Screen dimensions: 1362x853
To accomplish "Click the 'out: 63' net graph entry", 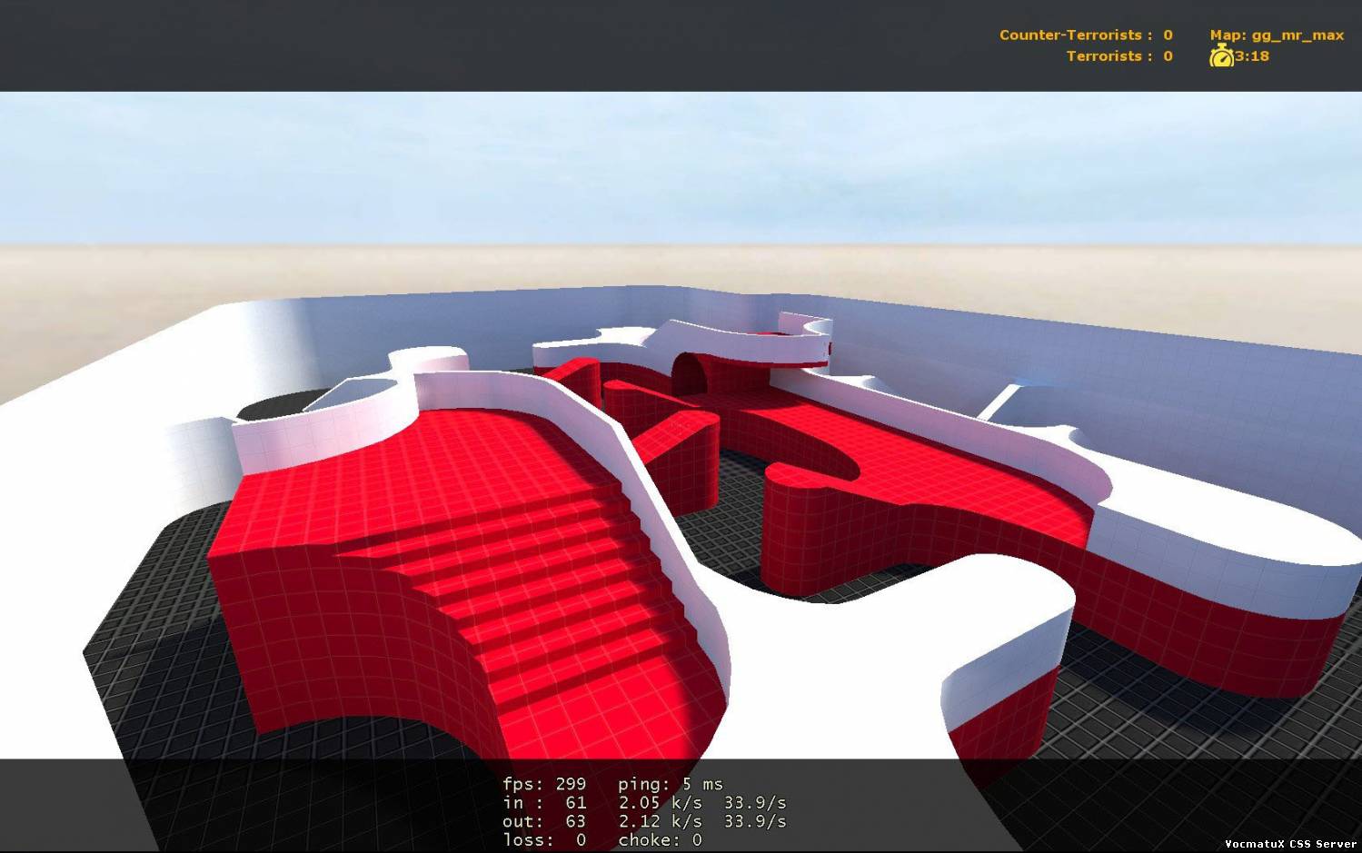I will tap(544, 821).
